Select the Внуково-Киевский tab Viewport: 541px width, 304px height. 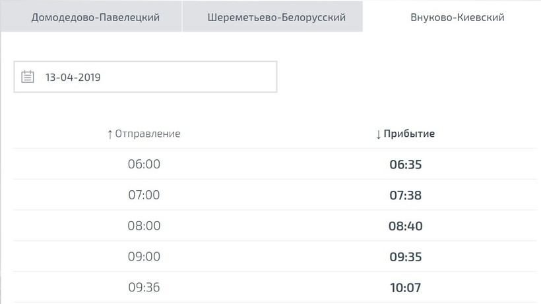click(x=457, y=18)
